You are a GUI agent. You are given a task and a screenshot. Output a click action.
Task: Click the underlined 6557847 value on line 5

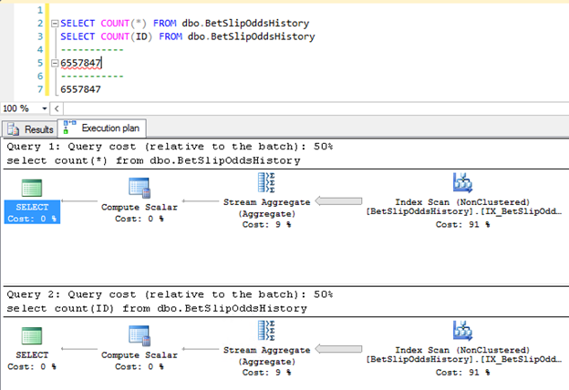[81, 63]
